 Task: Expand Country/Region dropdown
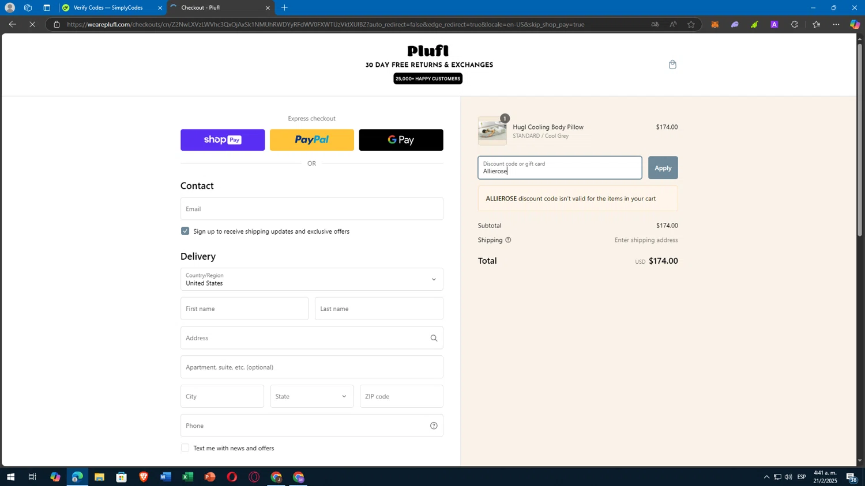pyautogui.click(x=312, y=279)
